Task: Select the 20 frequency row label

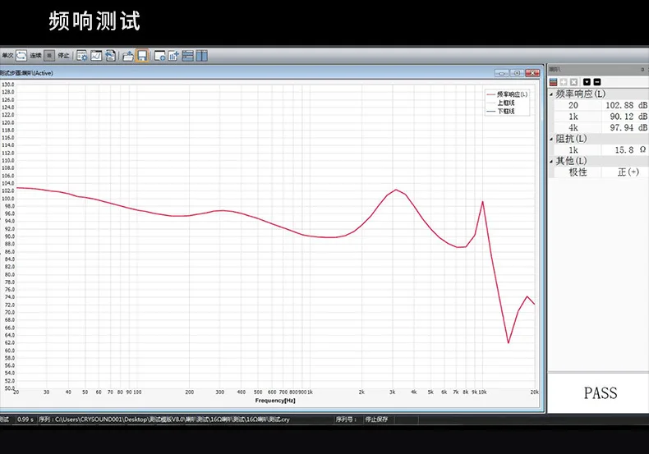Action: (573, 105)
